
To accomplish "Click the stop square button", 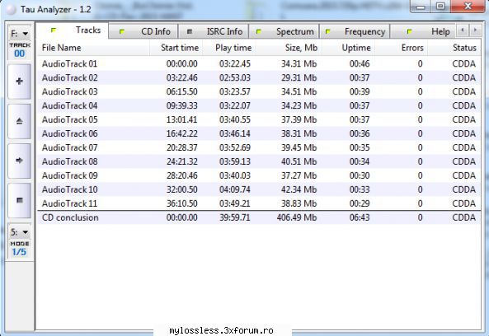I will click(19, 200).
